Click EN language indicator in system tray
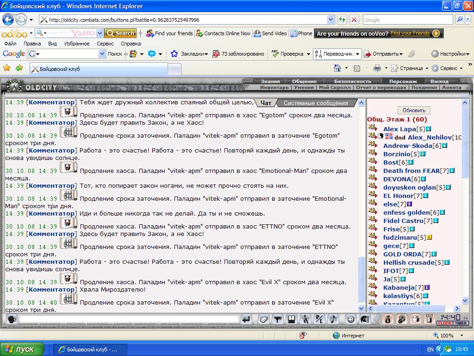Screen dimensions: 474x356 click(x=430, y=350)
